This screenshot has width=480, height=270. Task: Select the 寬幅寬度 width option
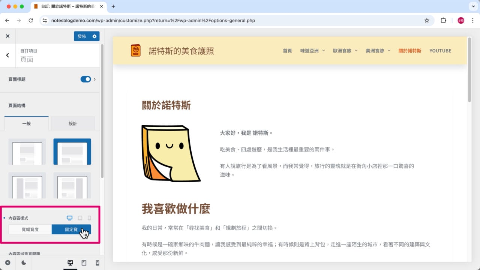(x=30, y=229)
